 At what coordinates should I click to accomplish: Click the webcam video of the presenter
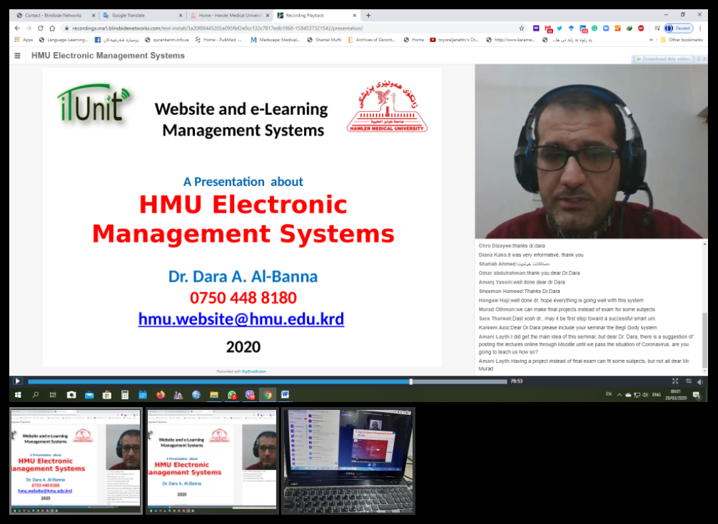591,151
